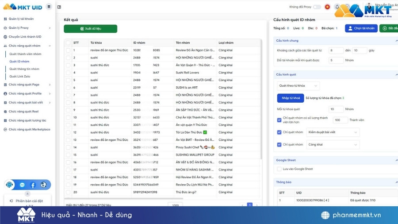Open the Quét theo từ khóa dropdown
The height and width of the screenshot is (224, 398).
coord(298,86)
